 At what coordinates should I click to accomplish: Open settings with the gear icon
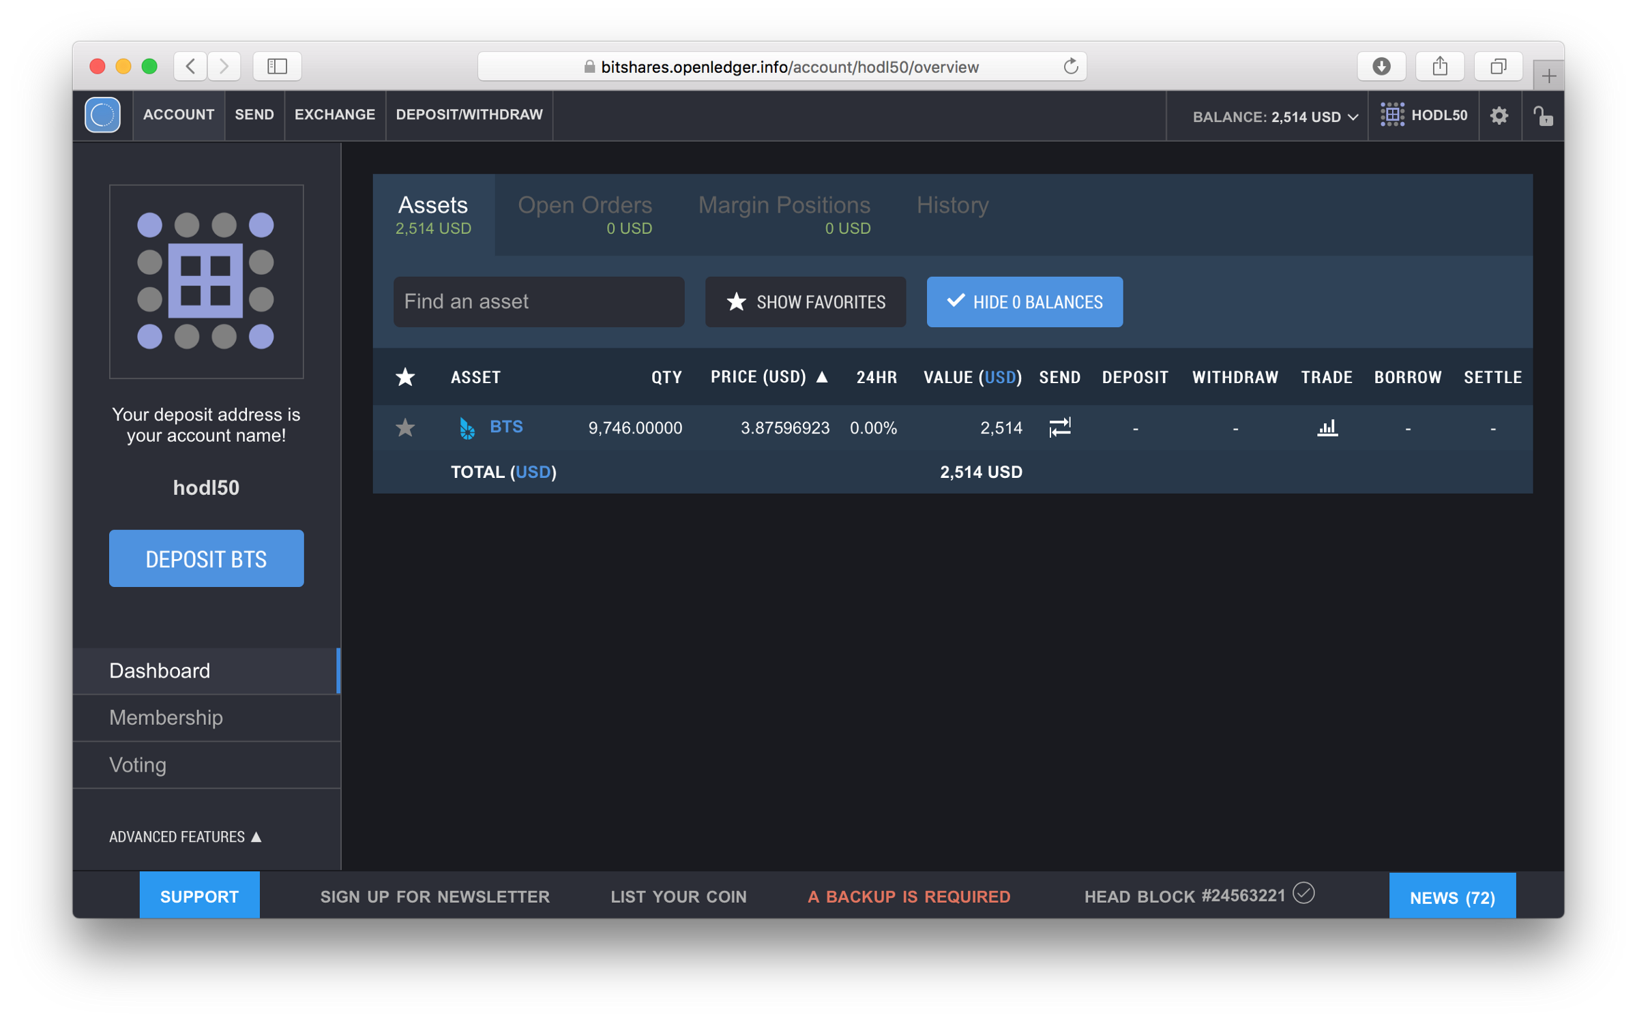(1499, 116)
